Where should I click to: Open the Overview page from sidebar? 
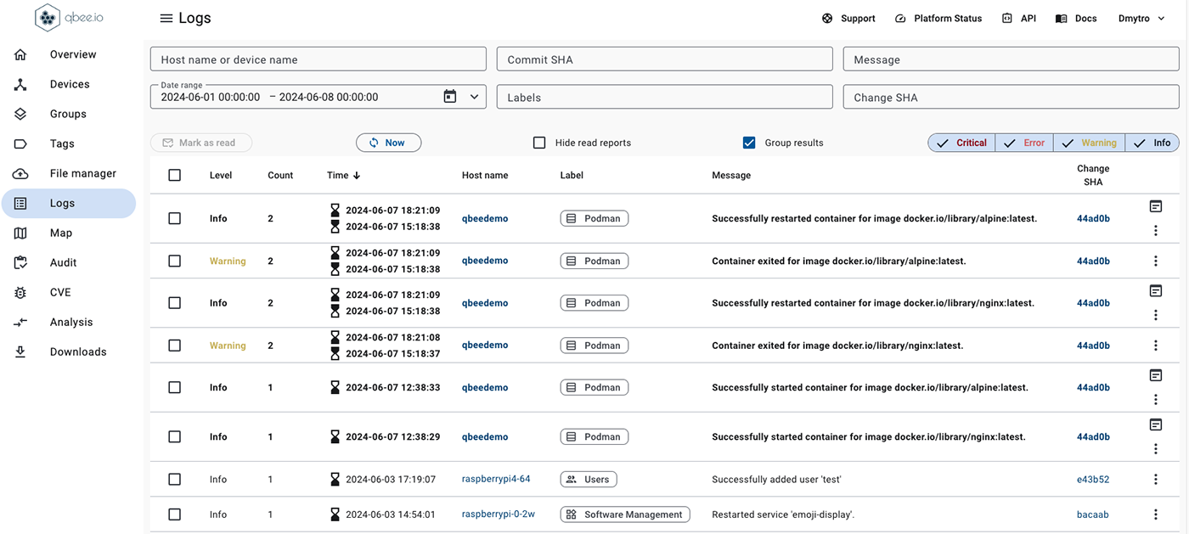click(x=69, y=54)
